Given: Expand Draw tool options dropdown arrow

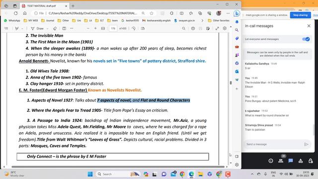Looking at the screenshot, I should pos(47,29).
